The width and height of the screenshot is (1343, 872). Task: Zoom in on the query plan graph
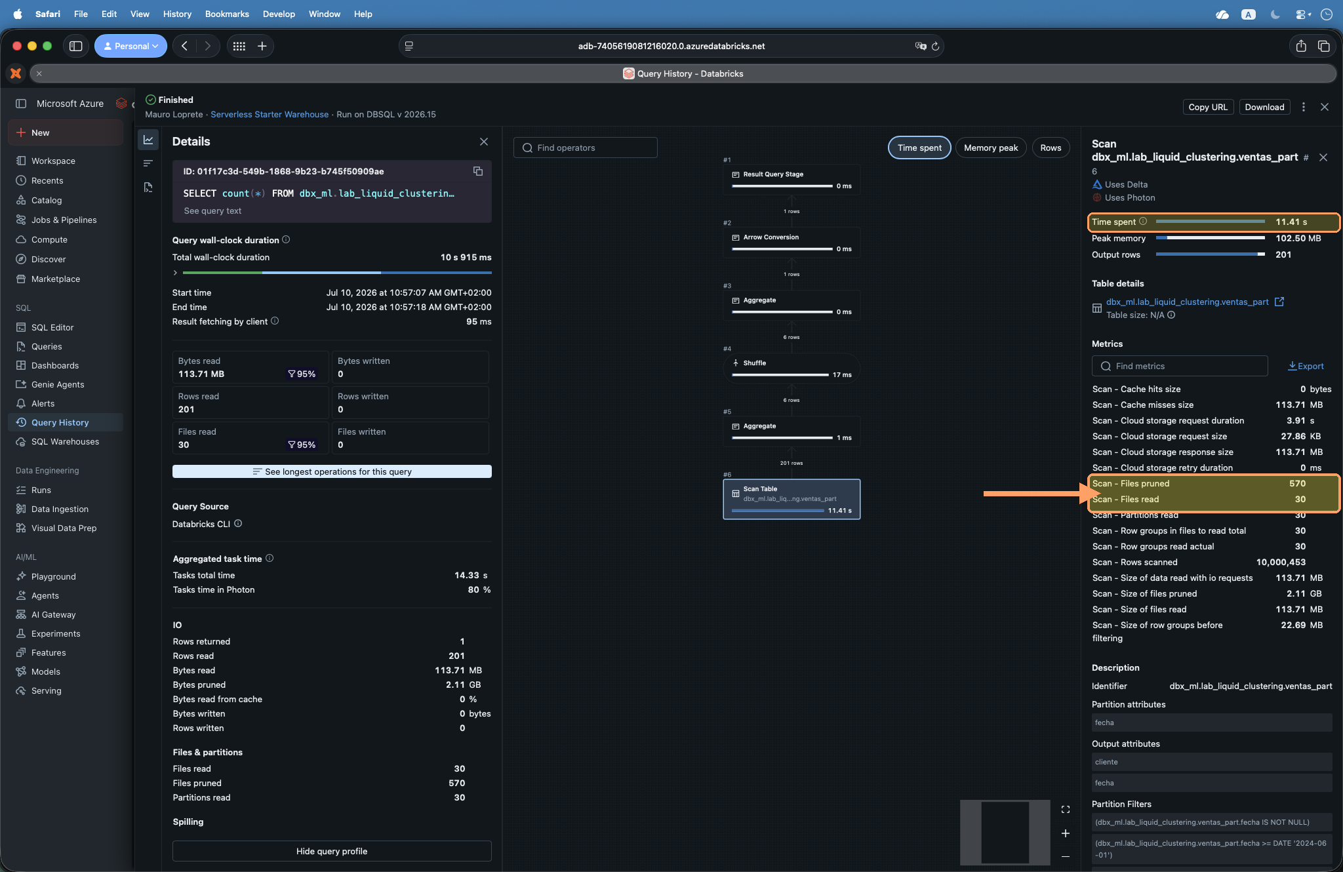click(1066, 833)
